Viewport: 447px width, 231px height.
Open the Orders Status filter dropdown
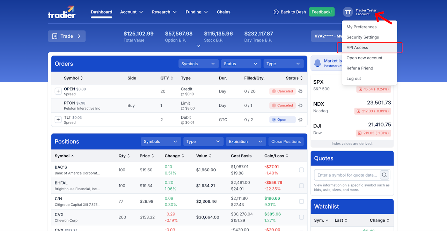241,64
